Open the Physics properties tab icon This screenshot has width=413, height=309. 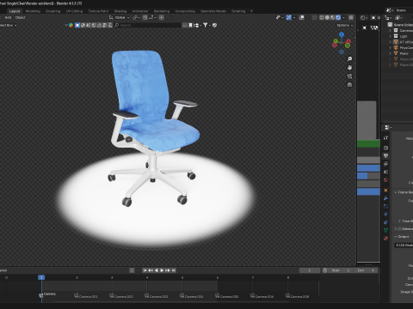(385, 215)
